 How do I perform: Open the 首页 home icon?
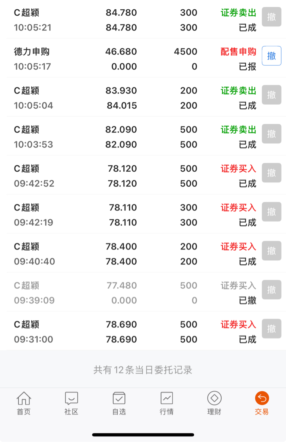click(24, 403)
